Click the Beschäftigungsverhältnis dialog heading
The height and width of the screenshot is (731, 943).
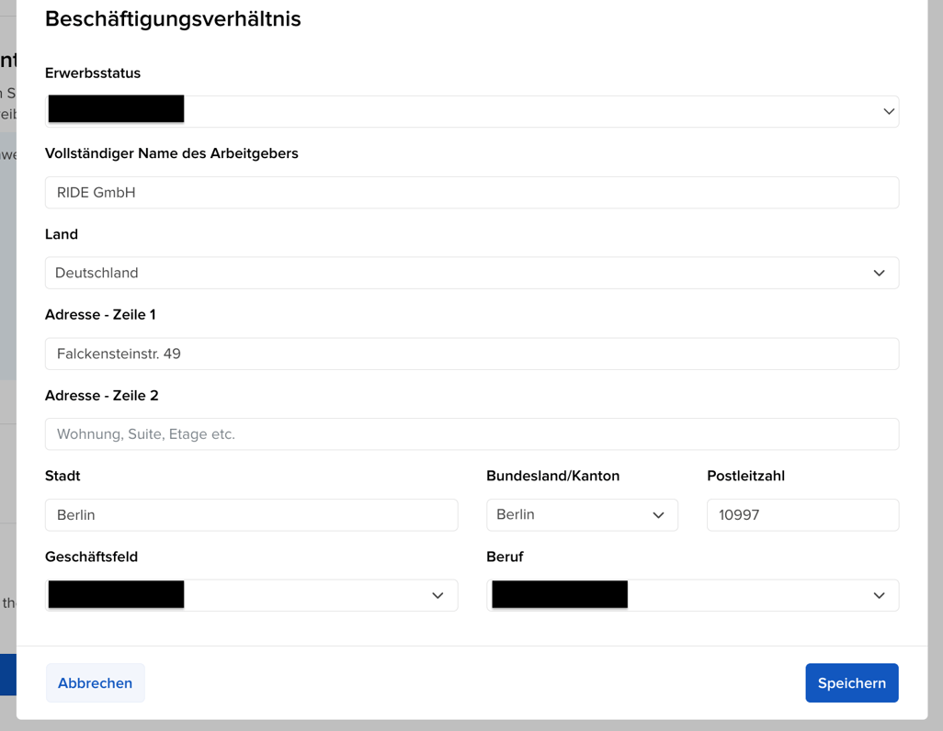pos(173,18)
